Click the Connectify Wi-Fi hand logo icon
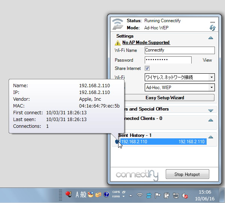Image resolution: width=225 pixels, height=203 pixels. pos(117,24)
